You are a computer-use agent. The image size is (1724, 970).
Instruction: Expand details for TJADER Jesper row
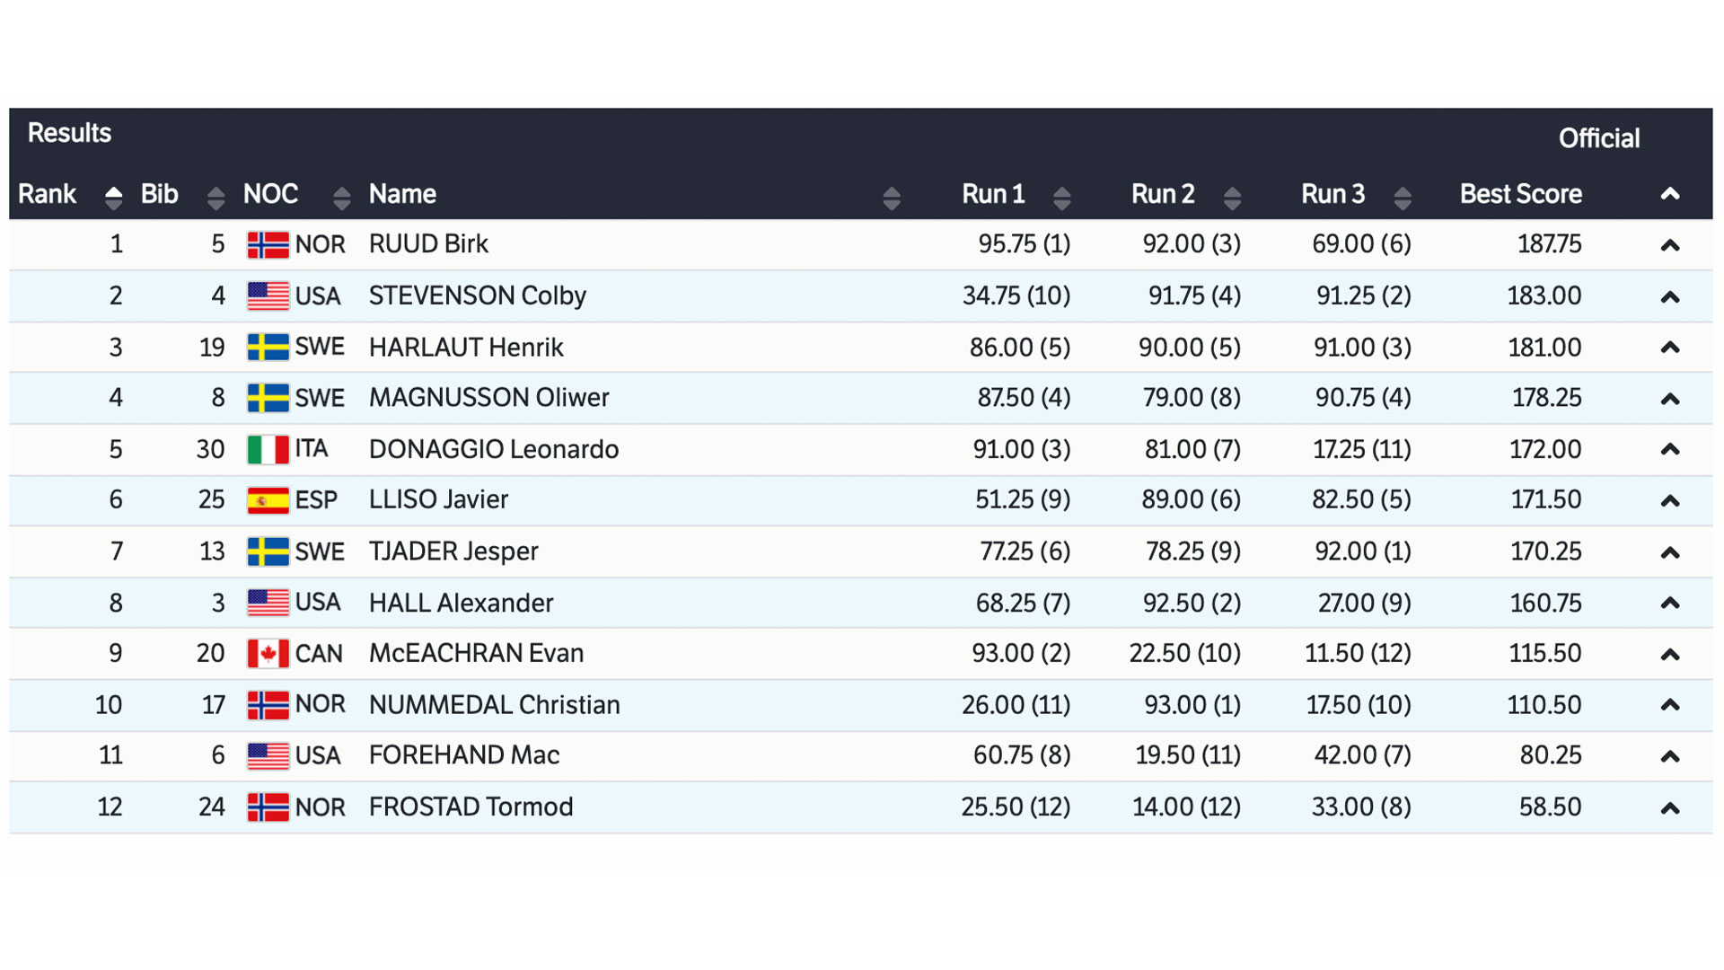1670,552
